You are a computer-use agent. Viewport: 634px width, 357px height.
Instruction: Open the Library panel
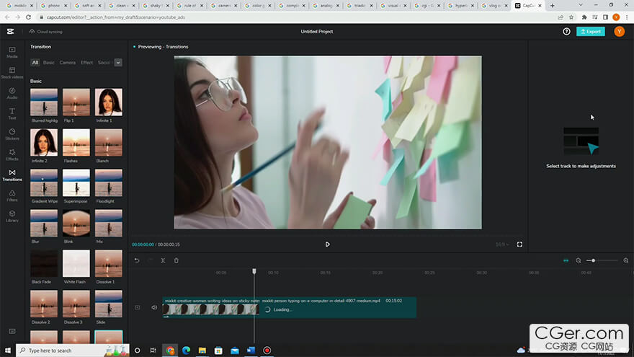pos(12,216)
